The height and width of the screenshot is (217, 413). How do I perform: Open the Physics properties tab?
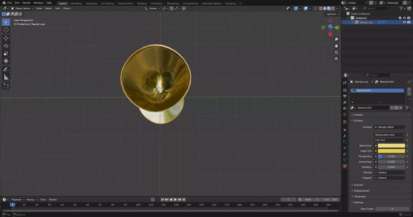[345, 148]
